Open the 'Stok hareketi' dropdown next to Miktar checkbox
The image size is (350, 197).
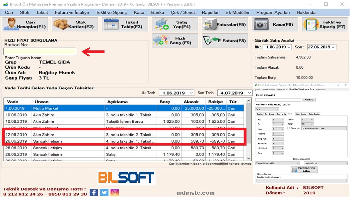click(324, 128)
